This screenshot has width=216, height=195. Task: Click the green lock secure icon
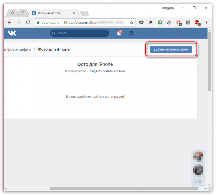pos(38,22)
